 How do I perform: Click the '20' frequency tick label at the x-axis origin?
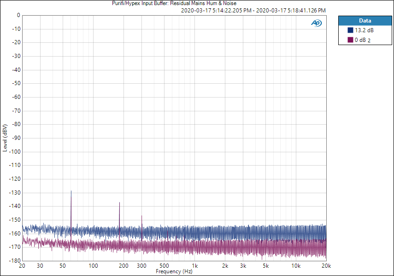point(22,266)
